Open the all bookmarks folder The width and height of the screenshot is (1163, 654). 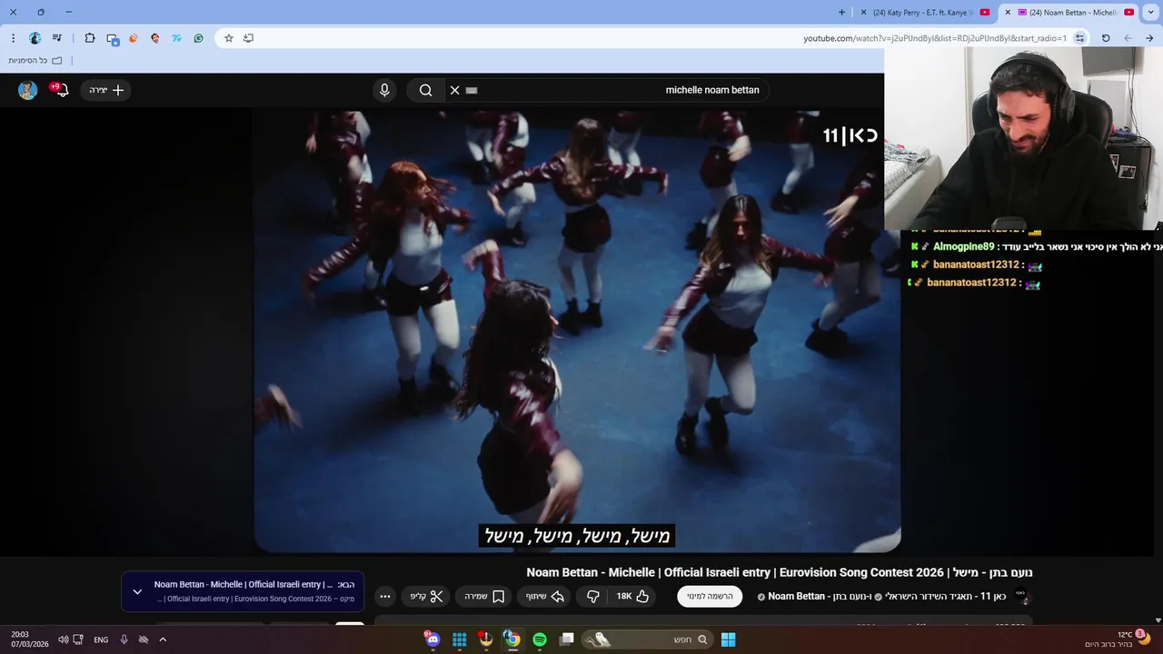35,61
